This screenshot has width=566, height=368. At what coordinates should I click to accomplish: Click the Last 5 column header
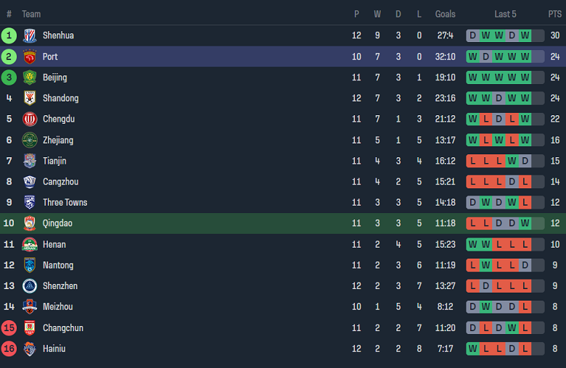pyautogui.click(x=505, y=14)
